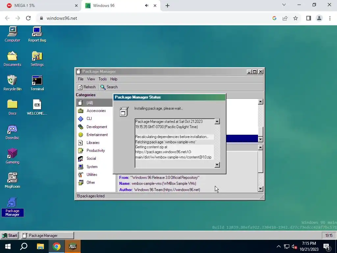337x253 pixels.
Task: Click the Google icon in address bar
Action: tap(274, 18)
